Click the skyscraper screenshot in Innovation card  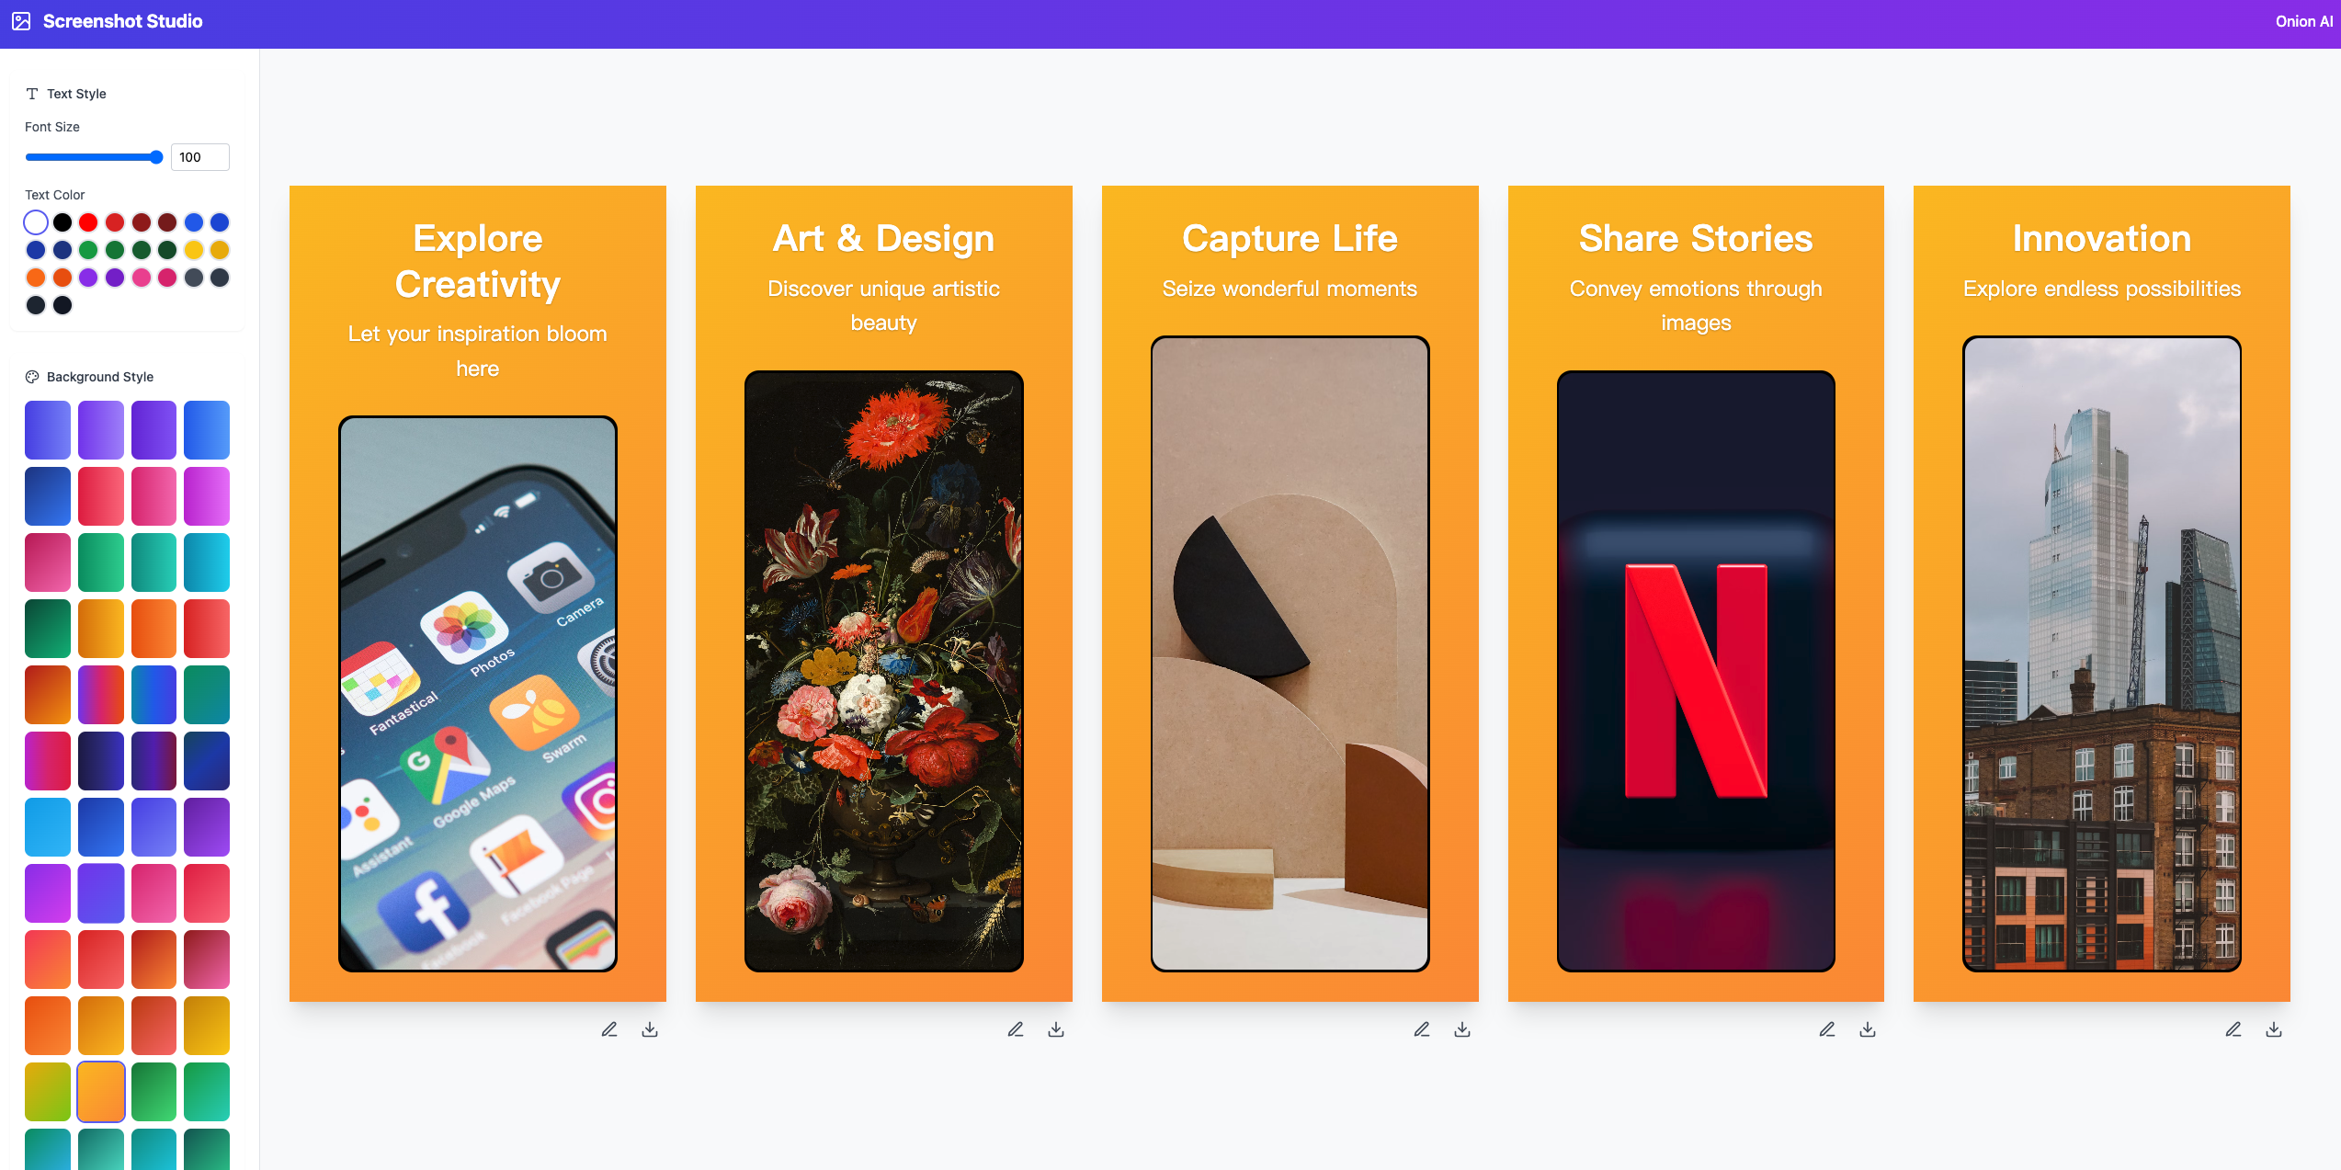(x=2102, y=653)
